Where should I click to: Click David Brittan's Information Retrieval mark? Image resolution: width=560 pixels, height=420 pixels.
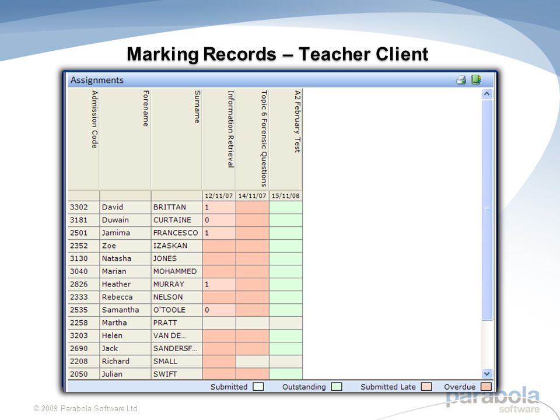point(219,207)
